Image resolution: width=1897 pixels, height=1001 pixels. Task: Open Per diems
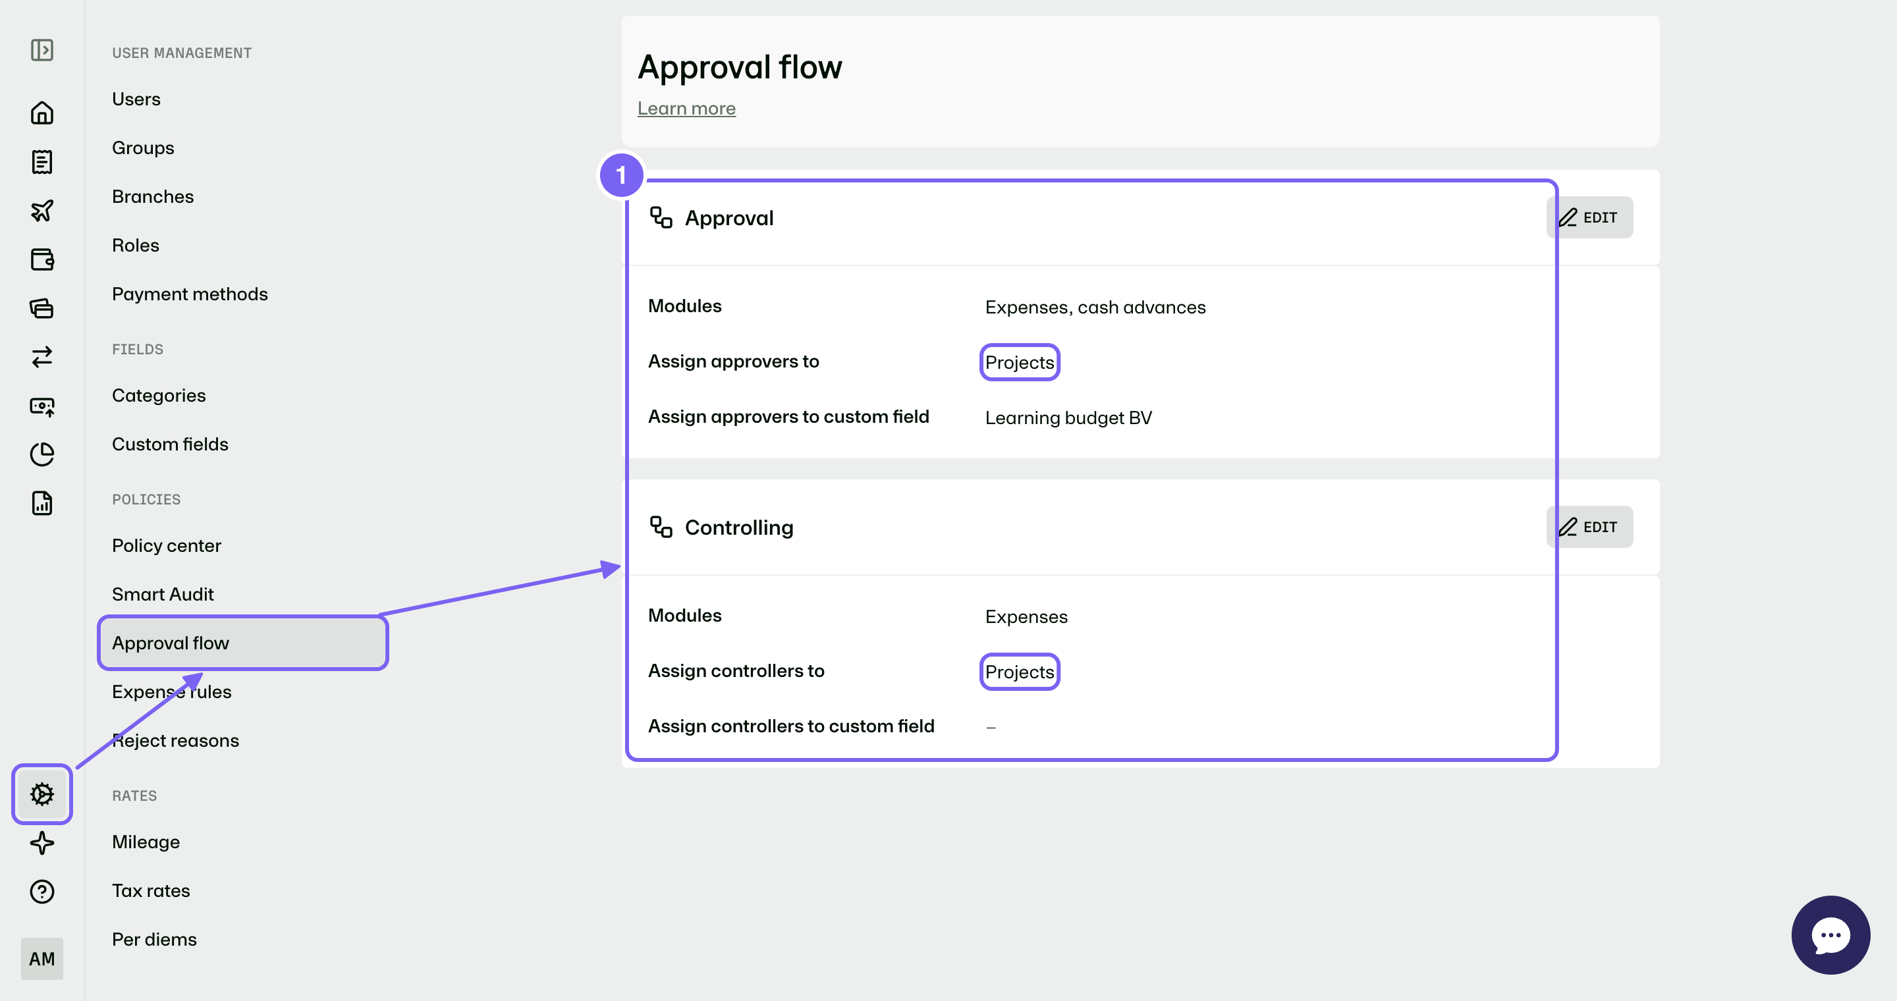[x=155, y=940]
